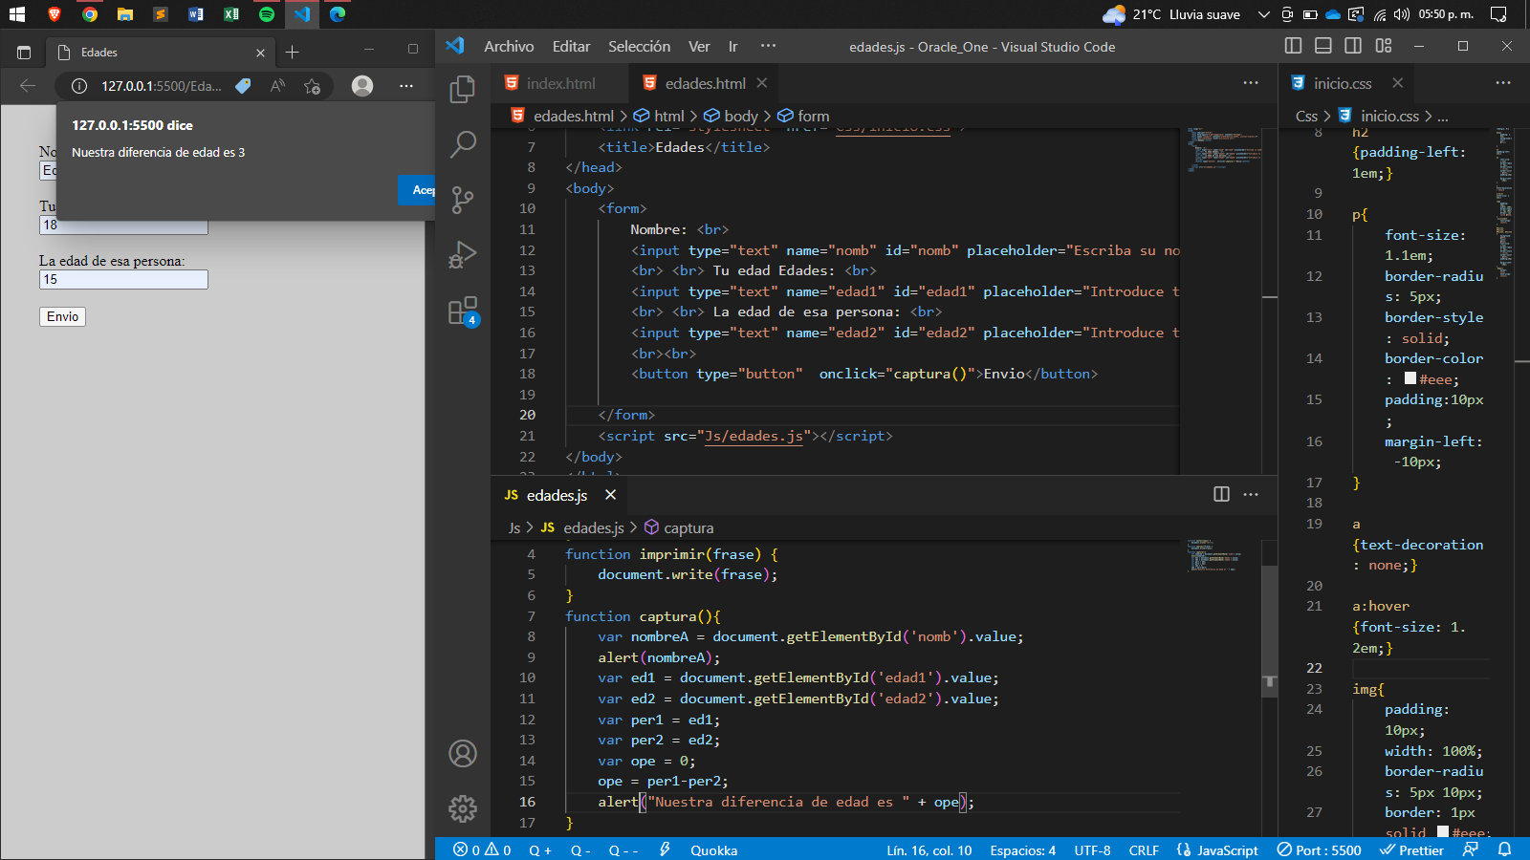Select the inicio.css editor tab
Image resolution: width=1530 pixels, height=860 pixels.
[1343, 83]
